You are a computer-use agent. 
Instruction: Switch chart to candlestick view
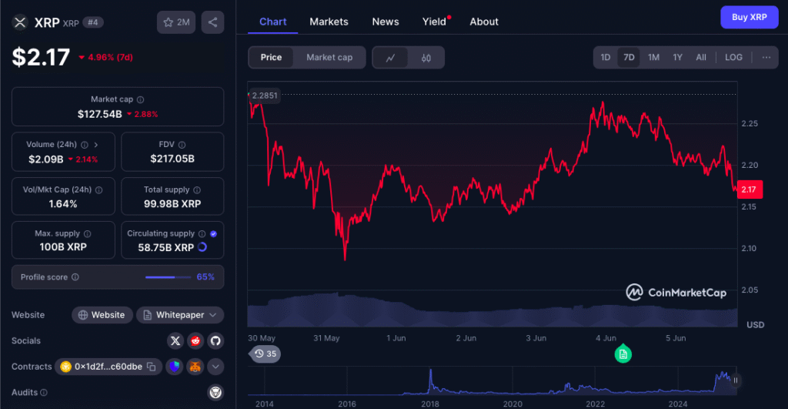click(x=426, y=58)
